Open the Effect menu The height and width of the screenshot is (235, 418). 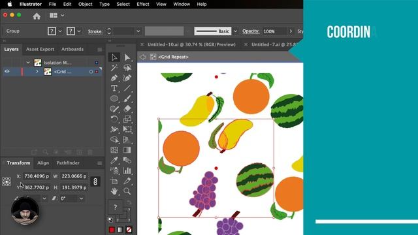click(143, 5)
